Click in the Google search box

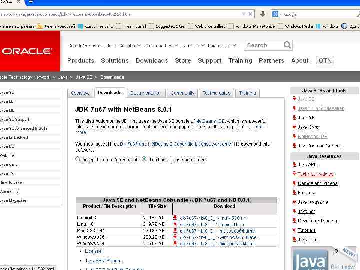coord(320,14)
